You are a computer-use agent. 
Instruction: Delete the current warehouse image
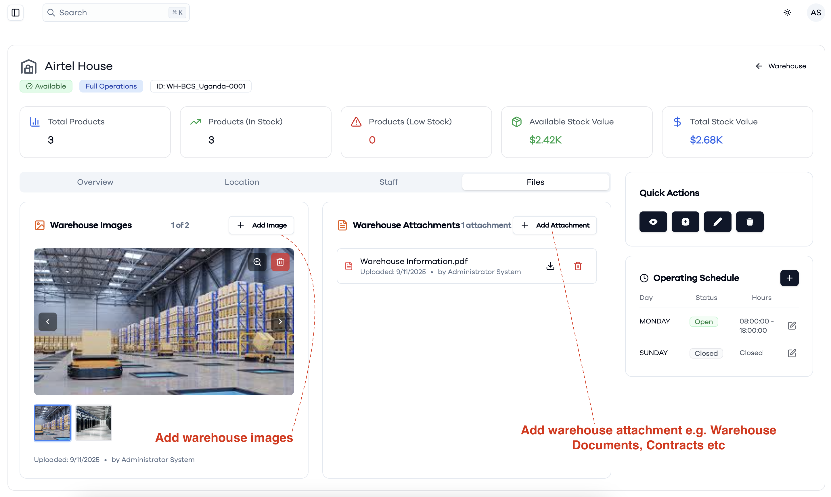pos(280,262)
